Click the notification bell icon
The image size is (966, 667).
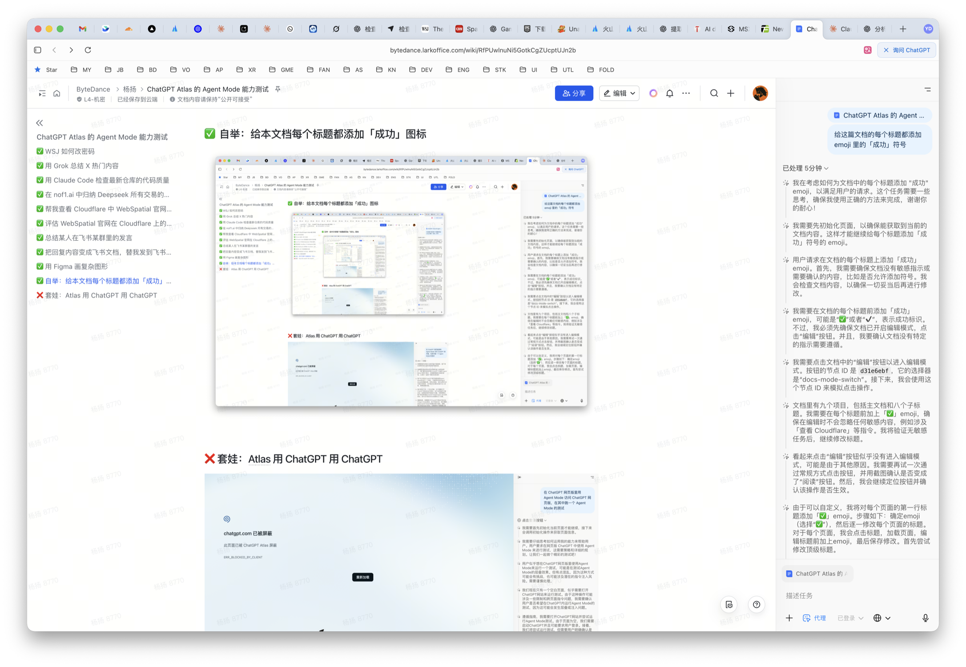[x=669, y=93]
